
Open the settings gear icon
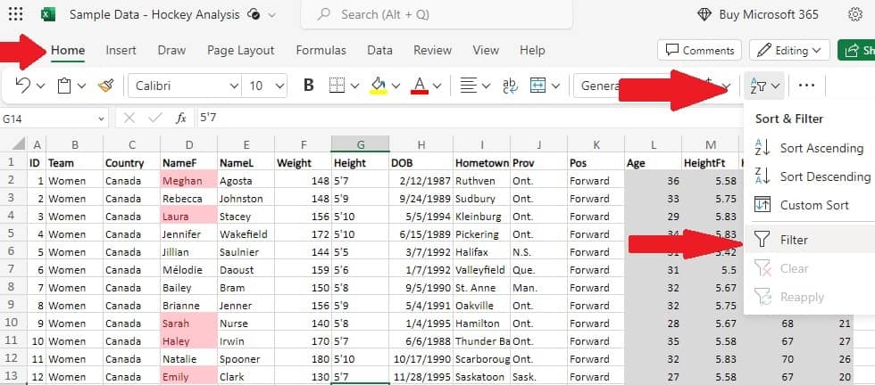[855, 14]
